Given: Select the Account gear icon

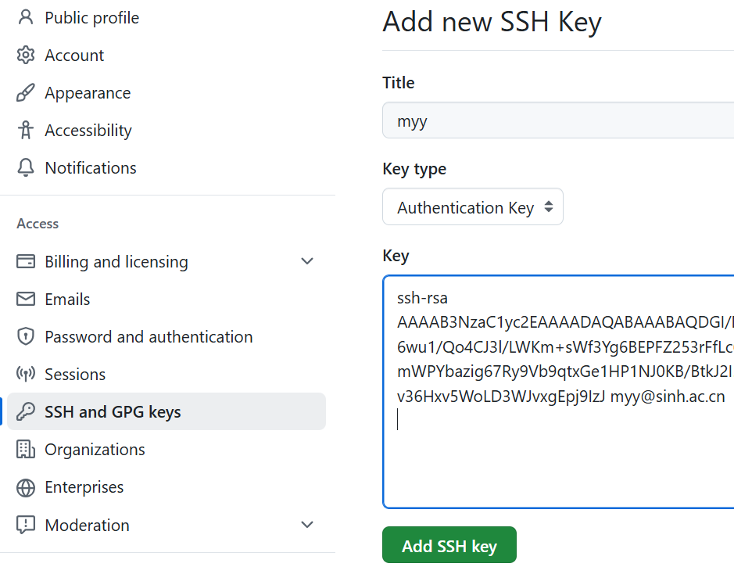Looking at the screenshot, I should [24, 55].
